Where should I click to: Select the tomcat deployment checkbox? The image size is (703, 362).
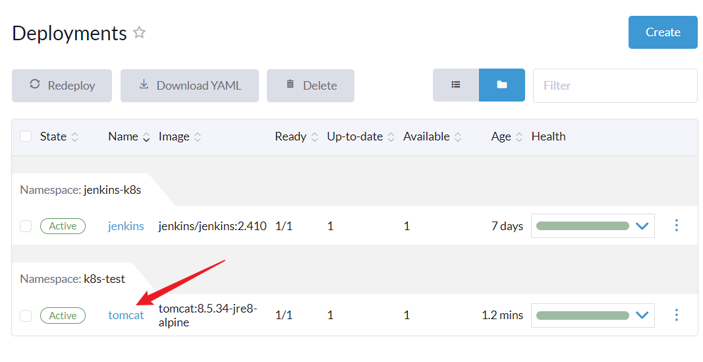tap(26, 316)
